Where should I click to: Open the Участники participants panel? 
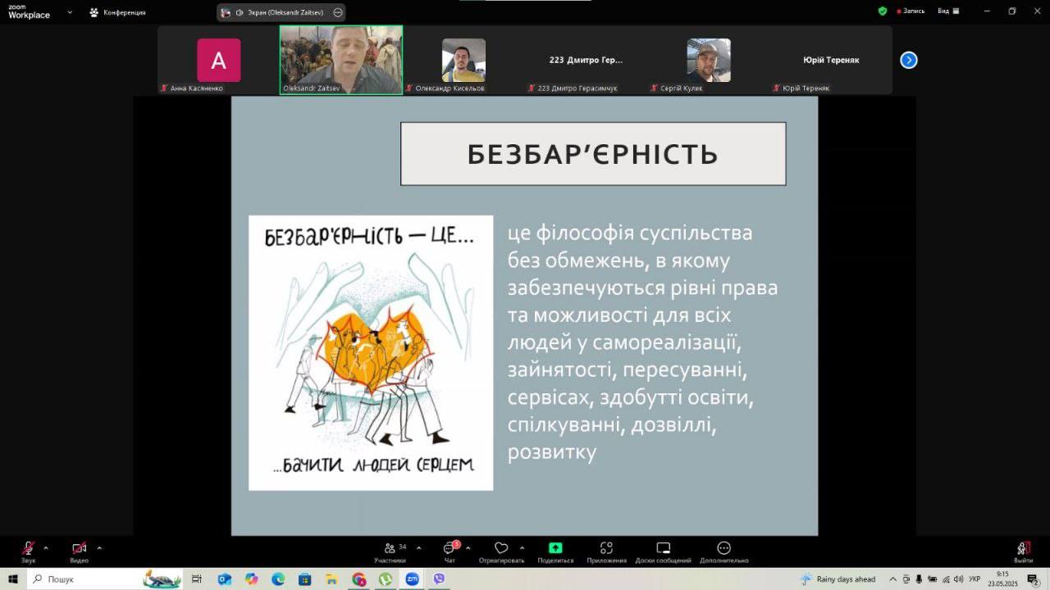tap(390, 549)
